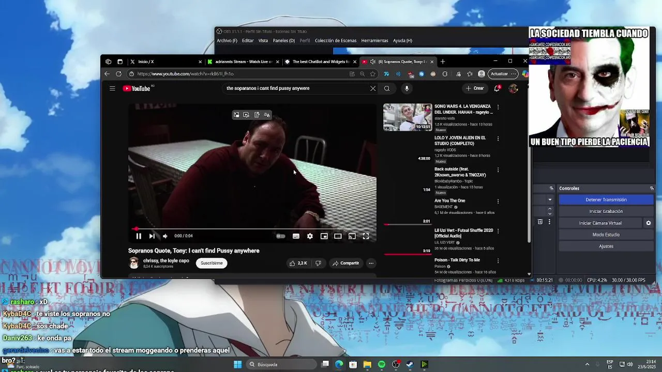Enter fullscreen on the YouTube player

366,236
